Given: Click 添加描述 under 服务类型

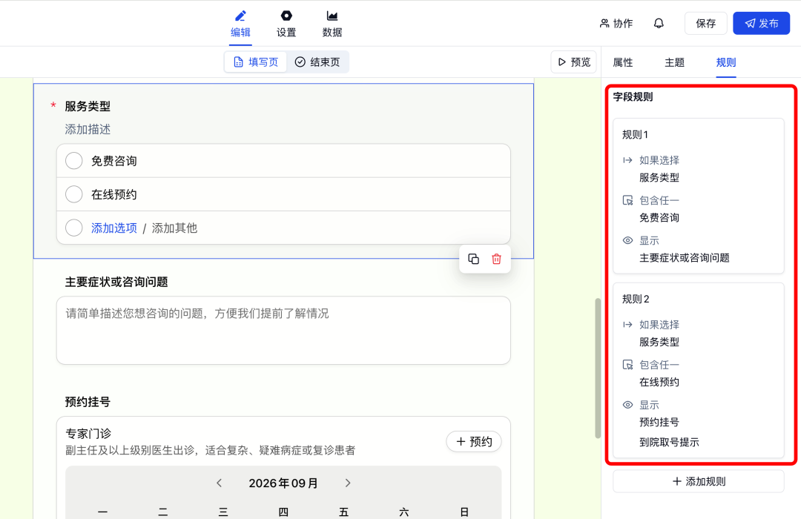Looking at the screenshot, I should coord(88,129).
